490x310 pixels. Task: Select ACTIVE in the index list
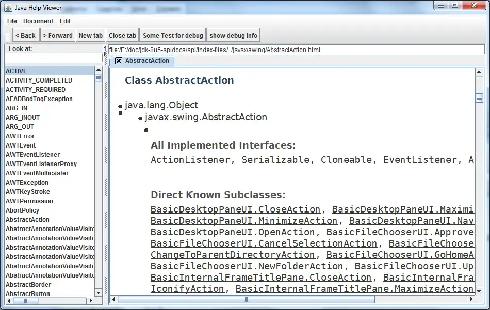pos(50,71)
